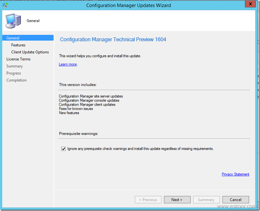This screenshot has height=211, width=260.
Task: Click the Completion step in the sidebar
Action: click(x=16, y=80)
